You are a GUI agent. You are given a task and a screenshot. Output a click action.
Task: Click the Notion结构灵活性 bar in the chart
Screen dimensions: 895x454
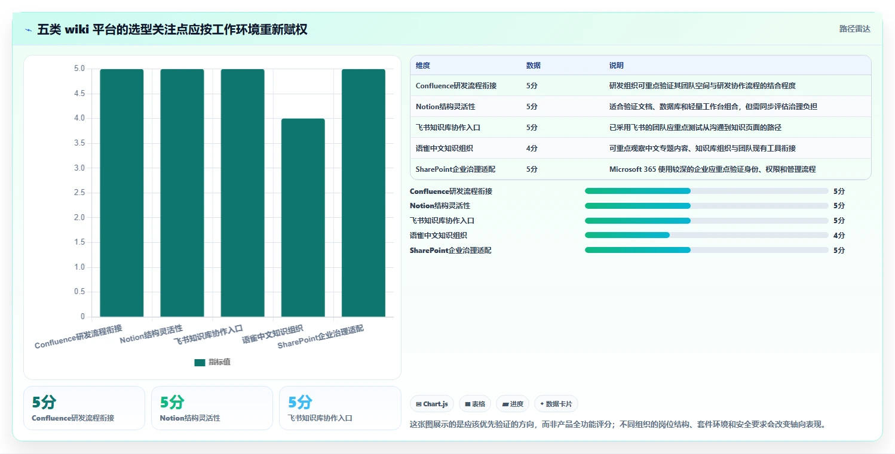pos(182,193)
